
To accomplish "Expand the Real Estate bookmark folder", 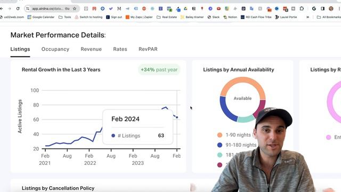I will pyautogui.click(x=167, y=17).
